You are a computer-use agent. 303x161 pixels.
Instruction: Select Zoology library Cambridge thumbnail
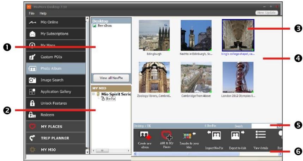[x=154, y=77]
